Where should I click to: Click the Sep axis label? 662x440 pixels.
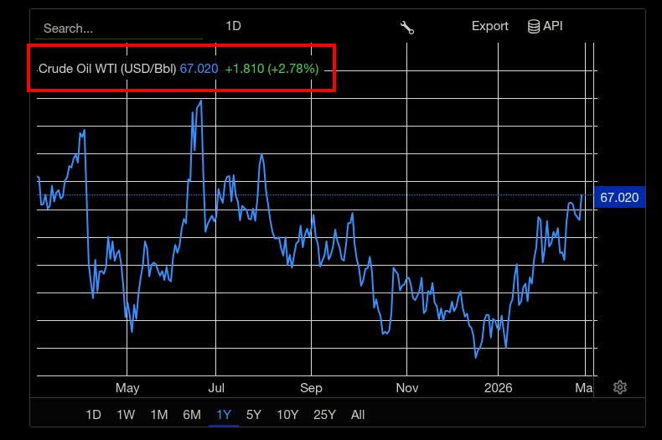(311, 388)
